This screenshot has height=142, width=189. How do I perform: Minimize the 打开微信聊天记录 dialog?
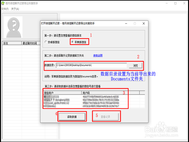[x=126, y=24]
